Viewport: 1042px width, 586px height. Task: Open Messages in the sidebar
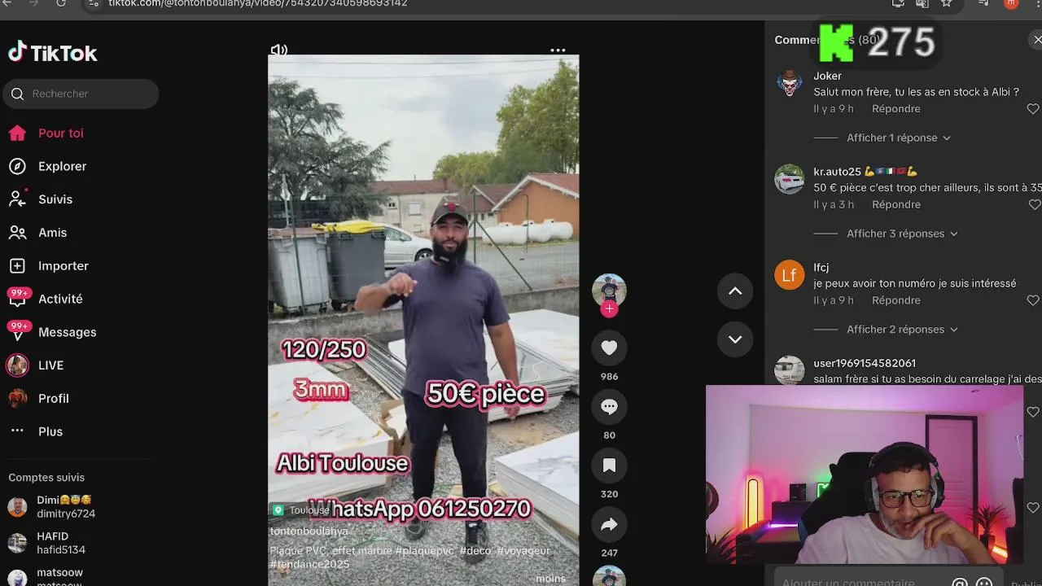coord(67,332)
